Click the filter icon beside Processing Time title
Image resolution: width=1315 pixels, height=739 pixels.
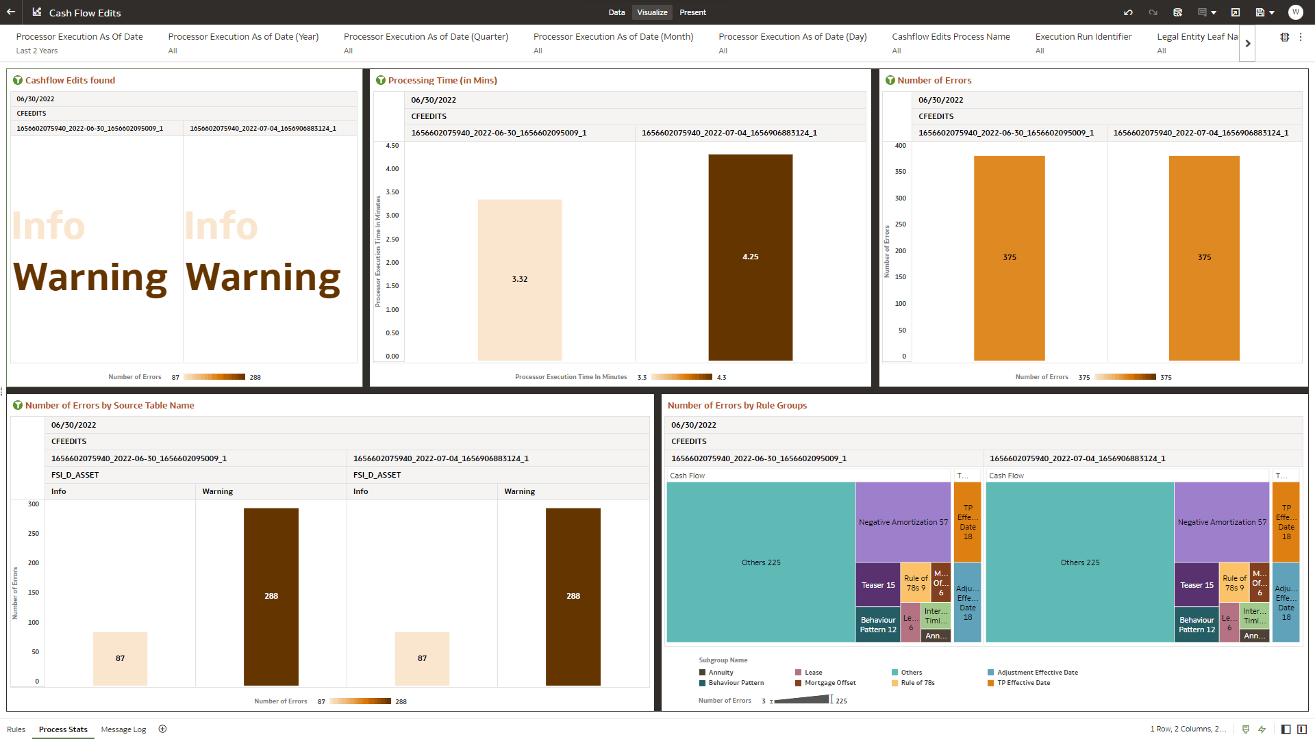click(x=381, y=80)
